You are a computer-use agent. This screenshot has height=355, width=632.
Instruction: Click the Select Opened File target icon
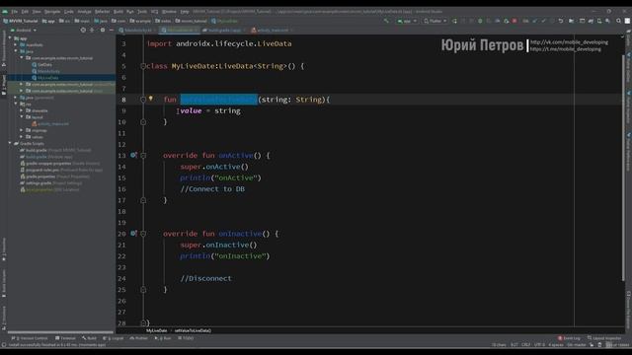click(x=83, y=31)
